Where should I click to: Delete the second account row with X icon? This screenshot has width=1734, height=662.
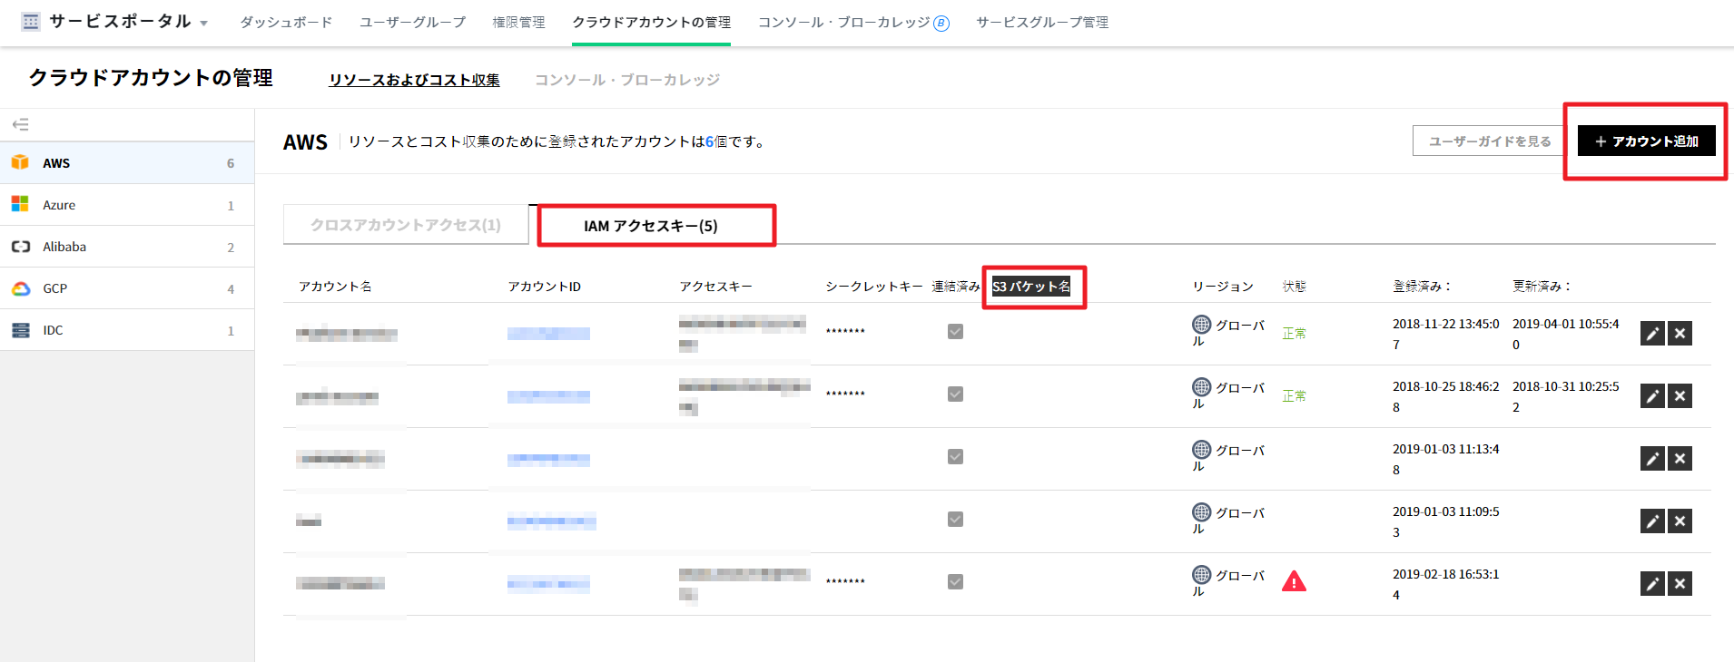(x=1680, y=396)
